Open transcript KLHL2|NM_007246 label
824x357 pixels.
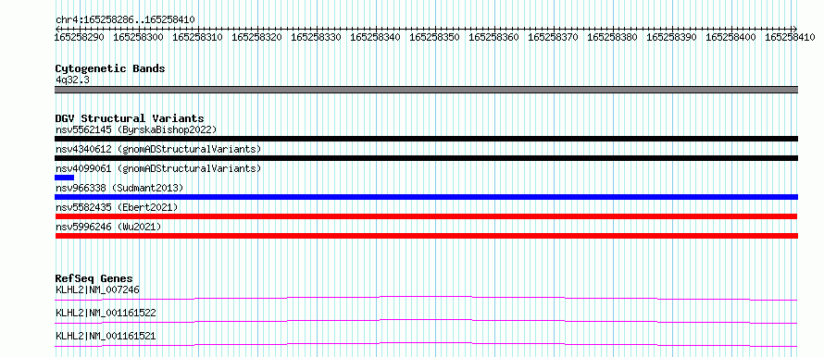click(x=98, y=289)
